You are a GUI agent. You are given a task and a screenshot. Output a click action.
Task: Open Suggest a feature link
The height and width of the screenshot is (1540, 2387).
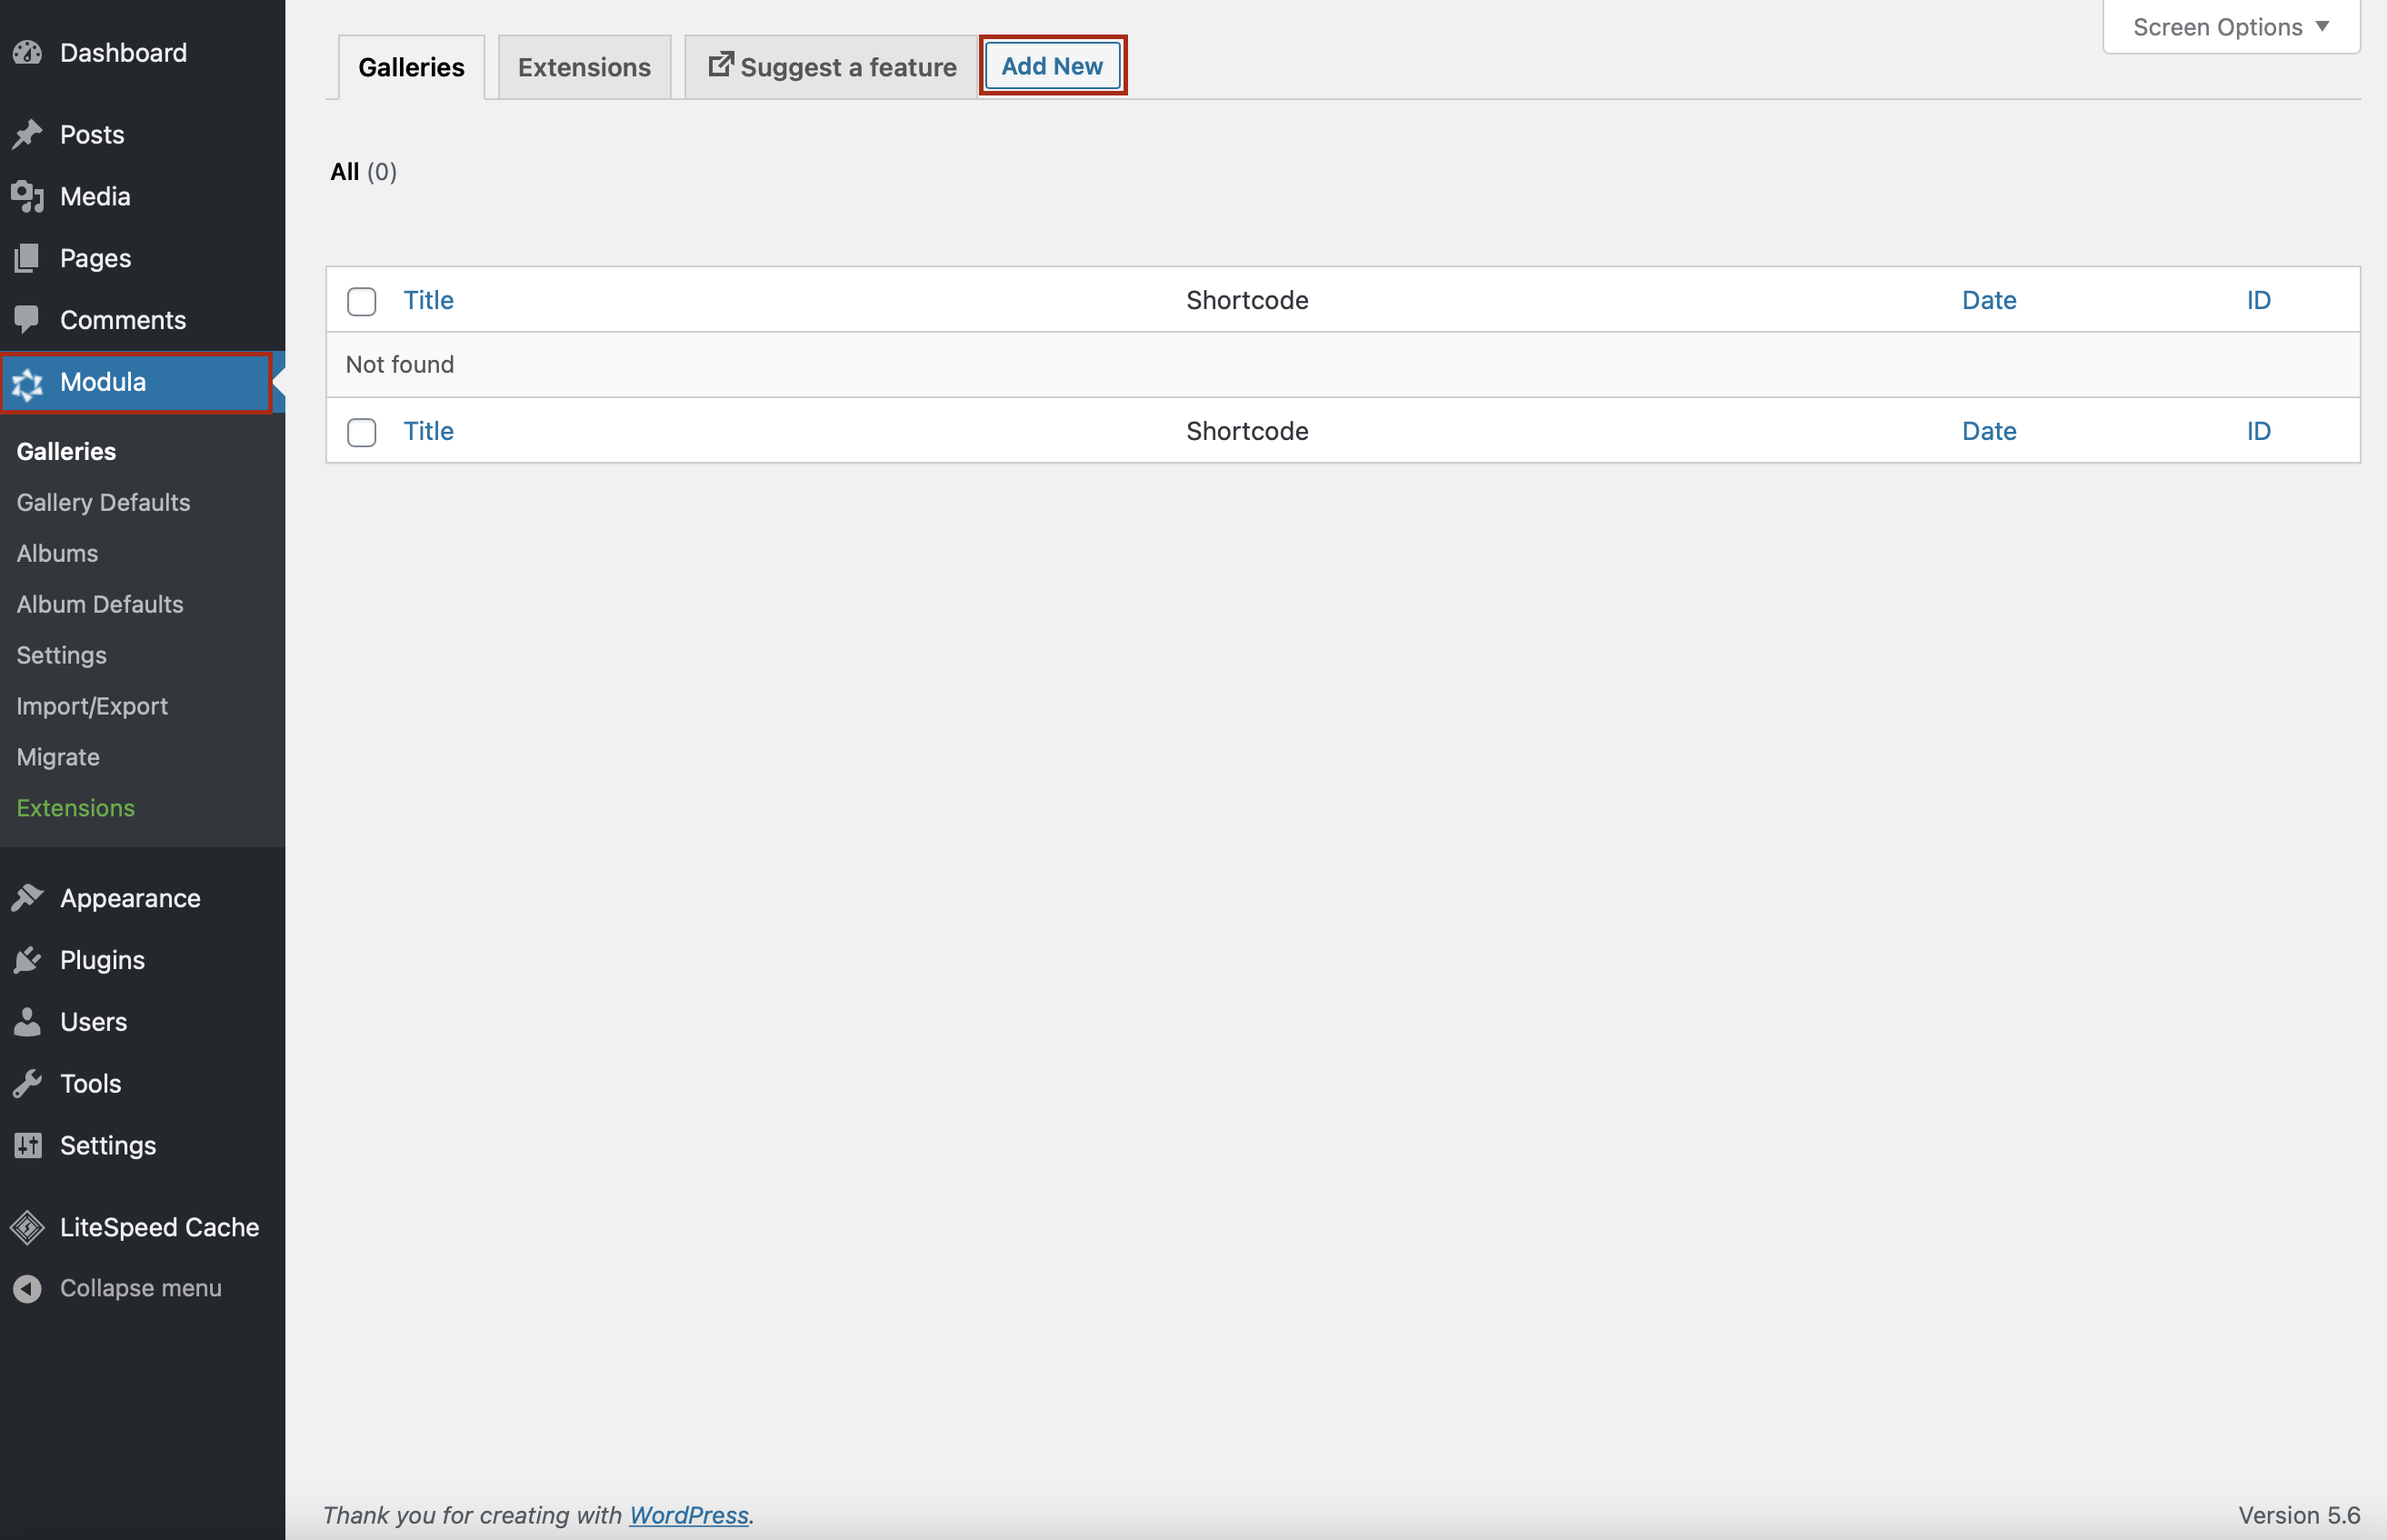point(824,66)
